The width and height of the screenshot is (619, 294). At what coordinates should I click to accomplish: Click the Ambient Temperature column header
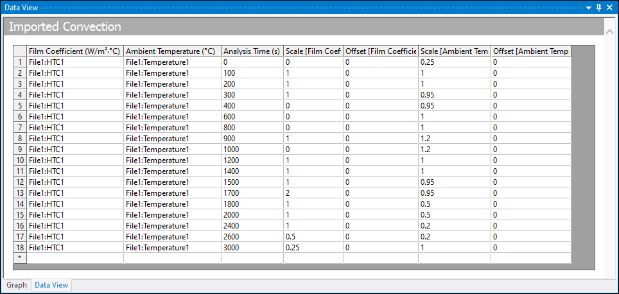171,51
